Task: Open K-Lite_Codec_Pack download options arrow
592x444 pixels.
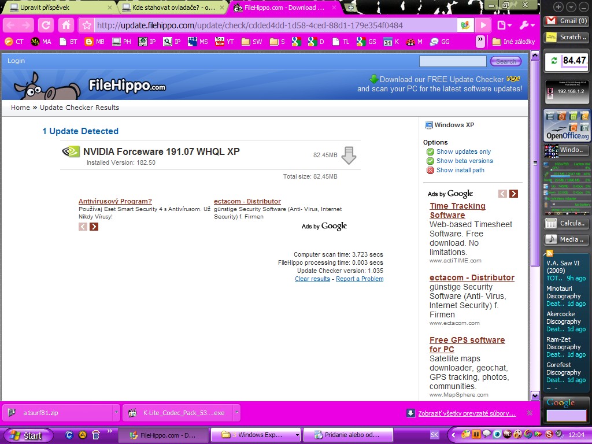Action: tap(236, 413)
